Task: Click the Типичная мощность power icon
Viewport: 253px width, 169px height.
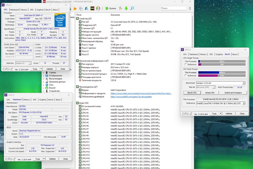Action: (80, 80)
